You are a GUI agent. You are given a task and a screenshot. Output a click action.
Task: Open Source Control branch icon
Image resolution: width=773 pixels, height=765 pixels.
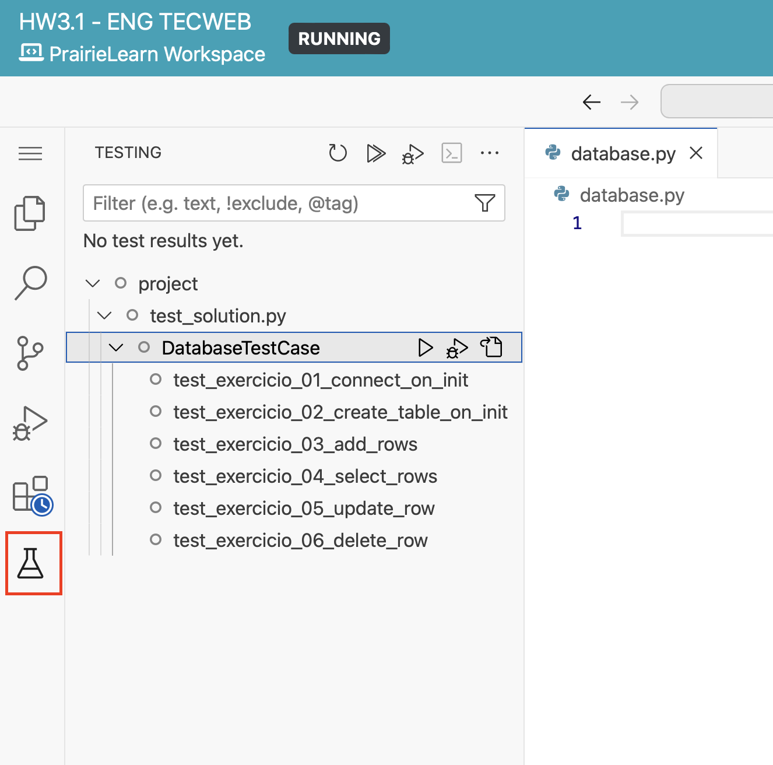click(x=30, y=353)
